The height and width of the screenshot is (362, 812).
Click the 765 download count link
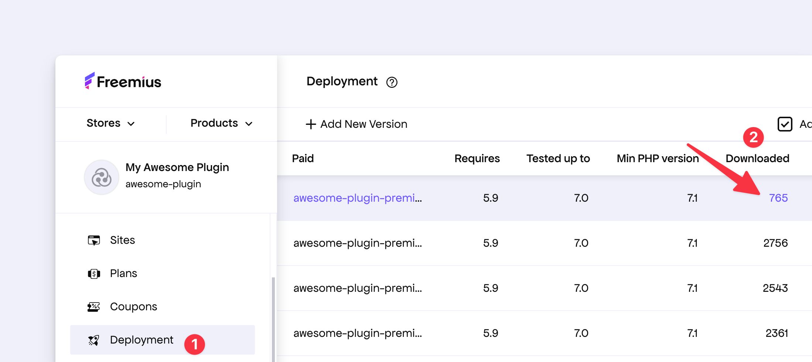tap(778, 198)
